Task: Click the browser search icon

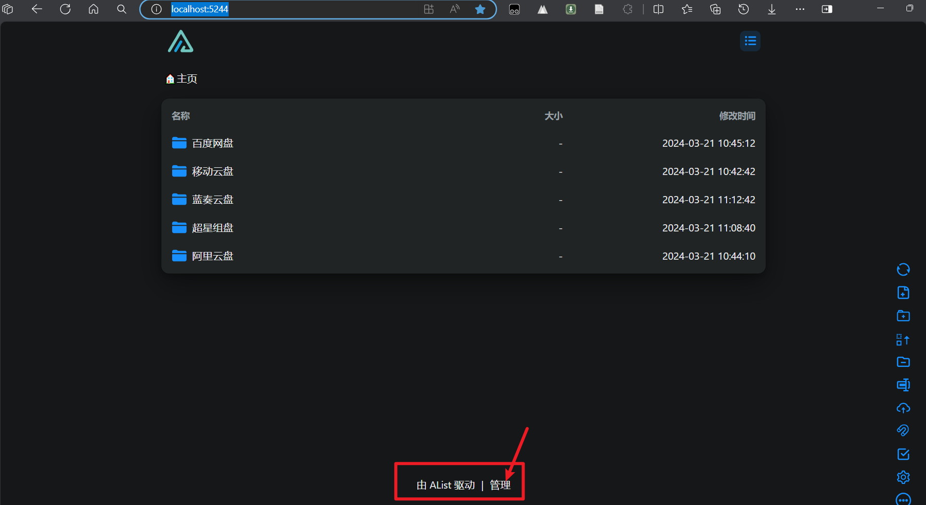Action: pyautogui.click(x=122, y=9)
